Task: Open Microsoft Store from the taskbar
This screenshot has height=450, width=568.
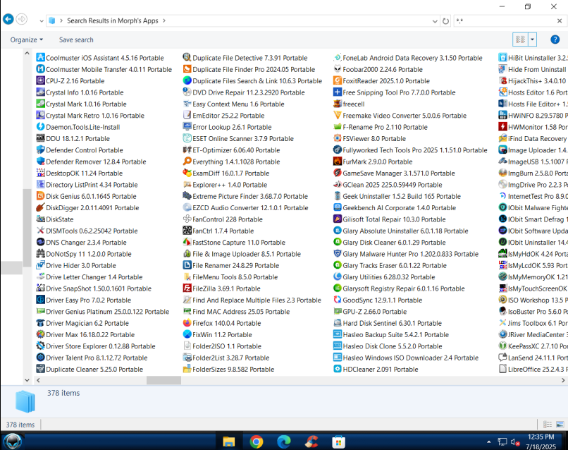Action: coord(338,442)
